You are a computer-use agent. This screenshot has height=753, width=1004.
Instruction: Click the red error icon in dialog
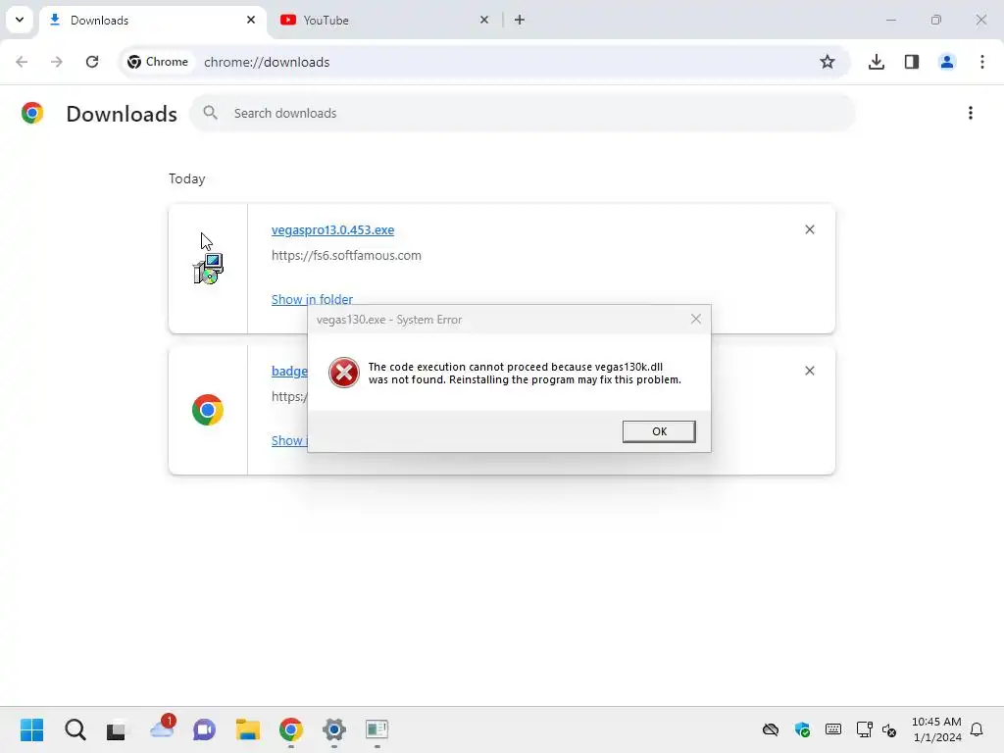click(x=344, y=373)
